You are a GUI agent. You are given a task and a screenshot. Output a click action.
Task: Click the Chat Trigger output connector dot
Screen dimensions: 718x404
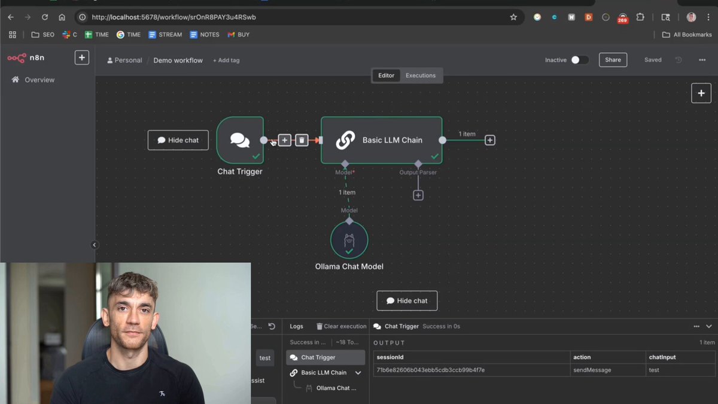pos(264,140)
